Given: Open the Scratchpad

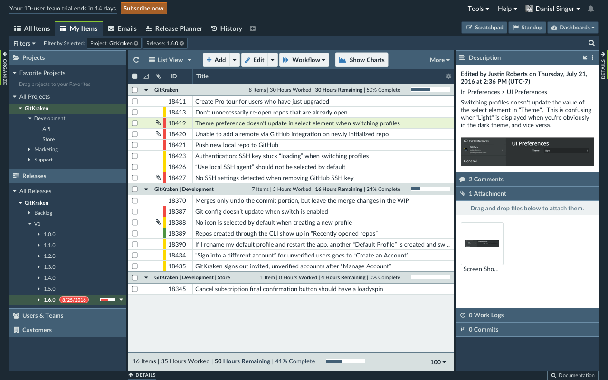Looking at the screenshot, I should (x=484, y=28).
